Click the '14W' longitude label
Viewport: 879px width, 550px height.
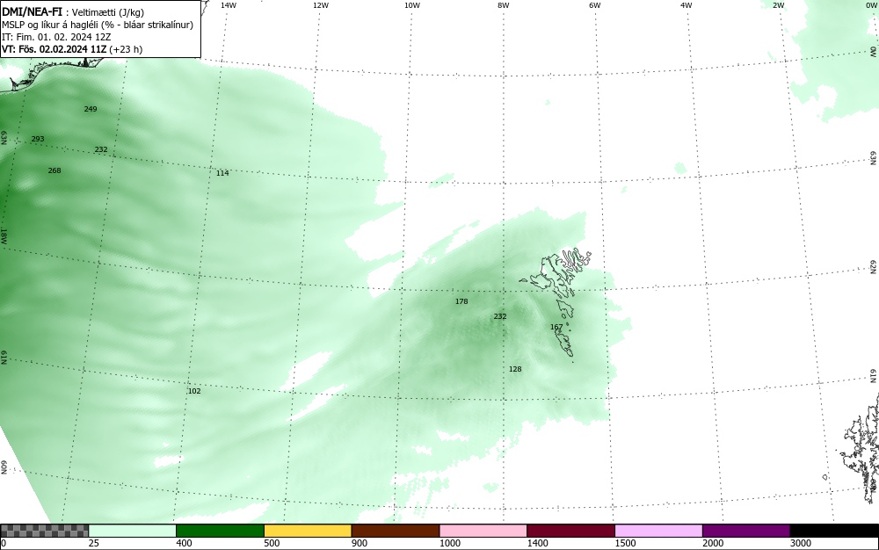tap(229, 5)
